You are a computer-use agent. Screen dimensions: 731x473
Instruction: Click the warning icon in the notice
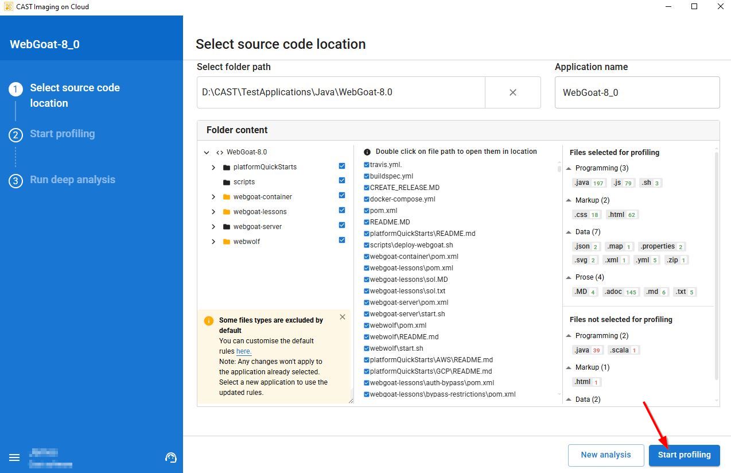click(209, 321)
